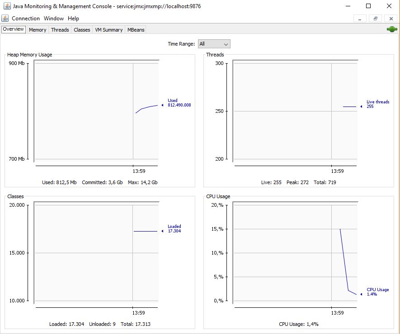Minimize the JConsole main window
The image size is (400, 334).
click(x=348, y=6)
